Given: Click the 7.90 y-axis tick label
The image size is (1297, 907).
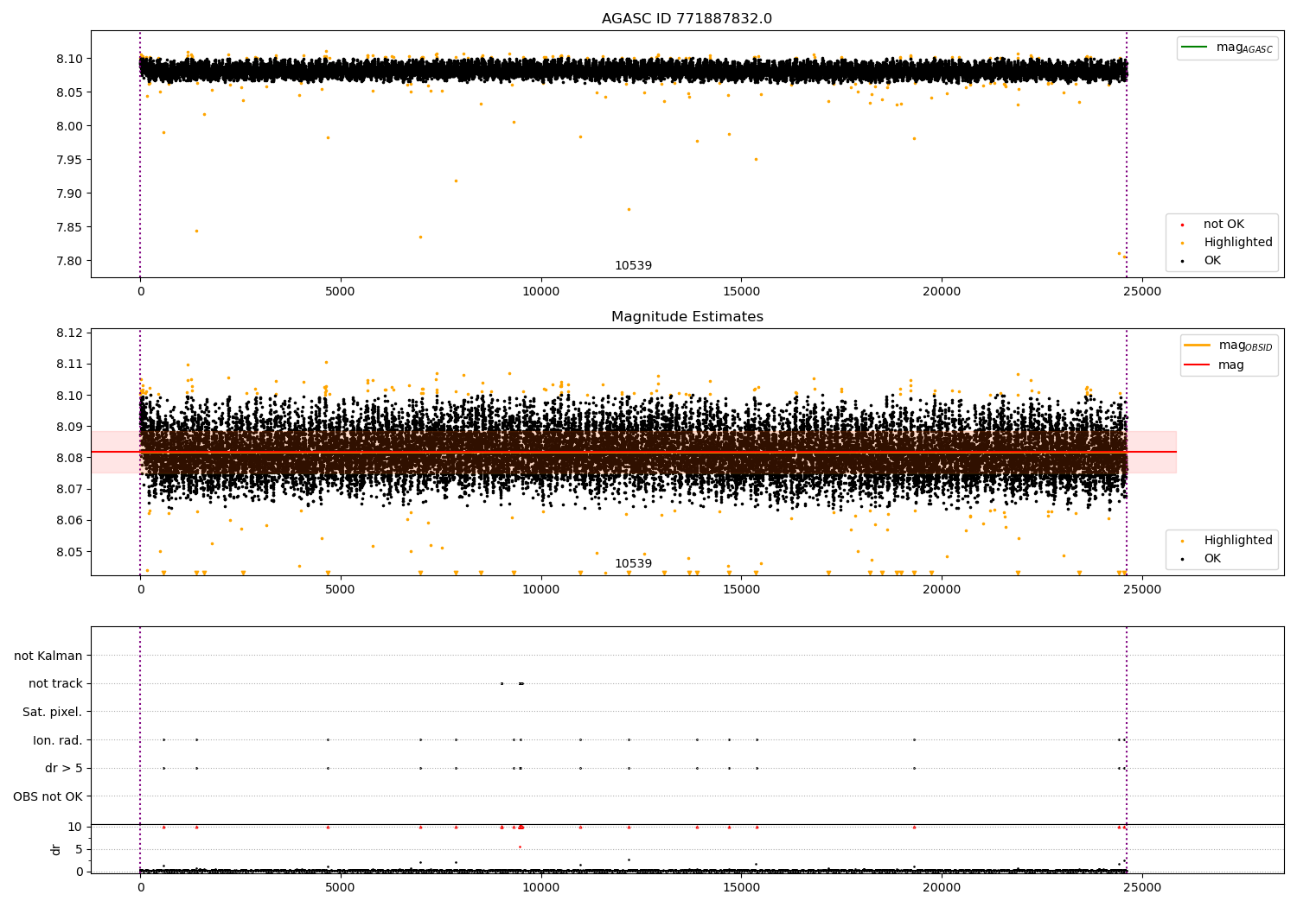Looking at the screenshot, I should (x=69, y=193).
